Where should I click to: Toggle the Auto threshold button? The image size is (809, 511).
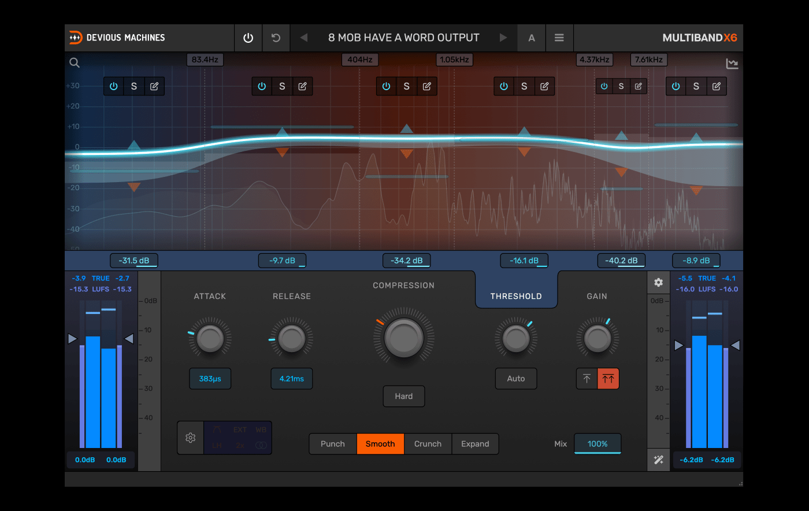[516, 379]
